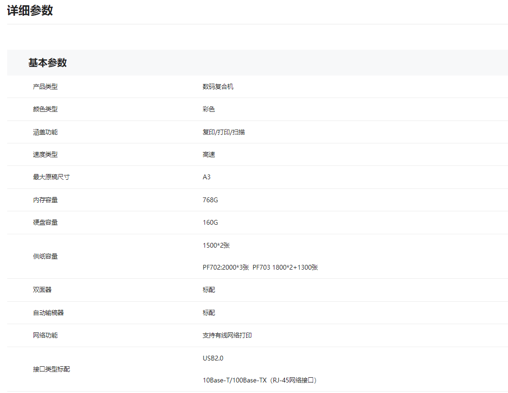This screenshot has height=393, width=508.
Task: Click the A3 maximum original size value
Action: (206, 177)
